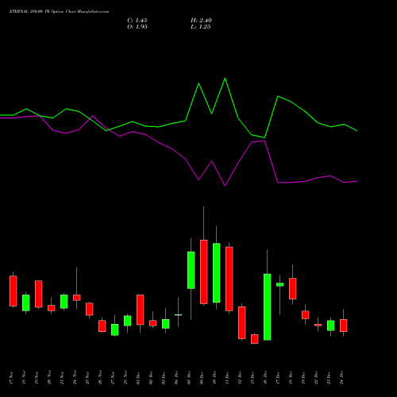Click the 12 Dec date label

(x=240, y=377)
